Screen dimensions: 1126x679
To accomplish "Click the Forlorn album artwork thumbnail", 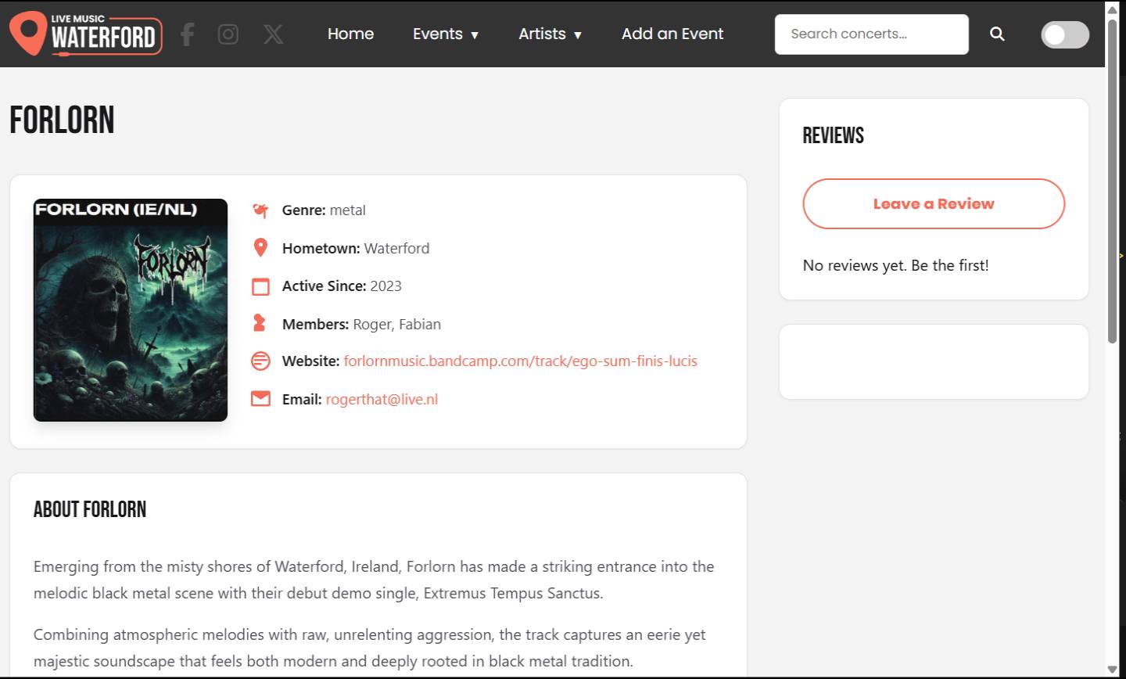I will tap(130, 310).
